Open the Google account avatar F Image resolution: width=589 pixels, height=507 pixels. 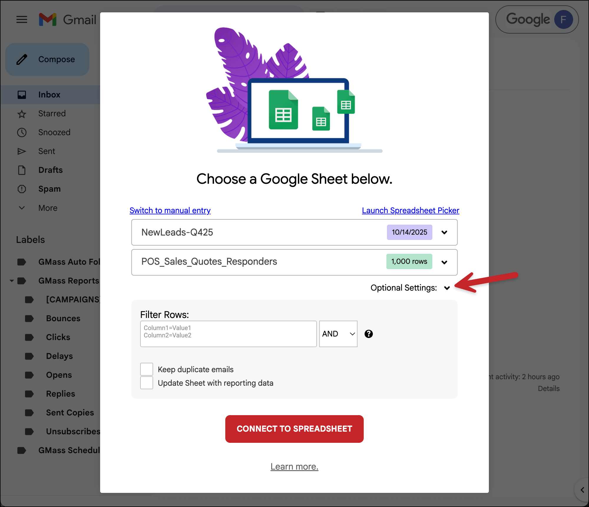[563, 20]
